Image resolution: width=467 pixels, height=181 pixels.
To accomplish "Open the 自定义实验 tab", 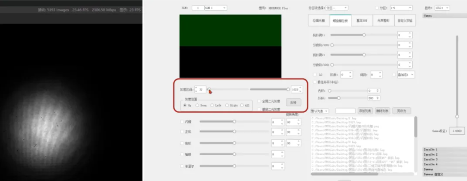I will pos(405,20).
